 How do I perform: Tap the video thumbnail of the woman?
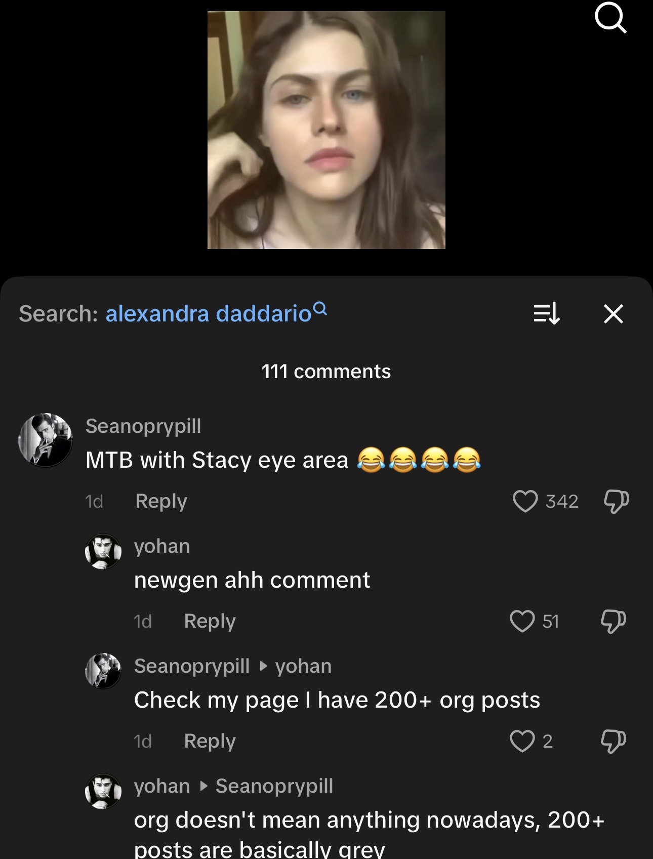tap(326, 130)
